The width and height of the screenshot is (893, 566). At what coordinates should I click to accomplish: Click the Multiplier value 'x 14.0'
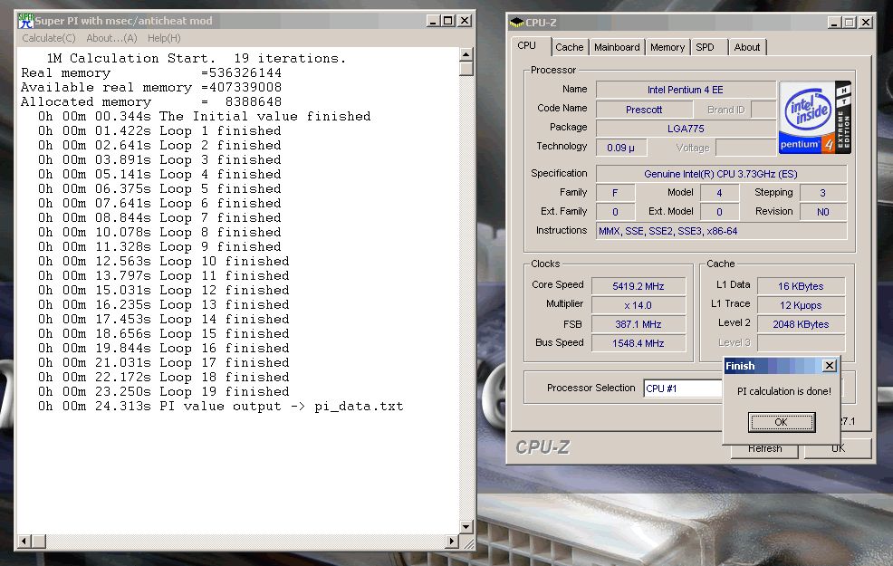639,305
